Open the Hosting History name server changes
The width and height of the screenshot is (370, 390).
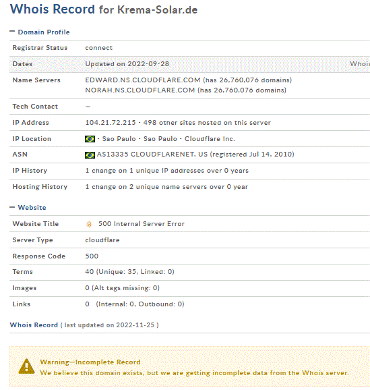point(166,187)
